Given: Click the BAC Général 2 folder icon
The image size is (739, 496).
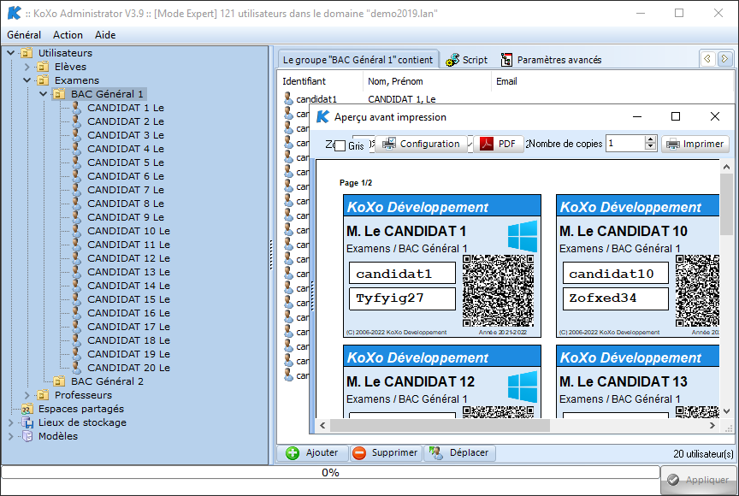Looking at the screenshot, I should coord(59,381).
